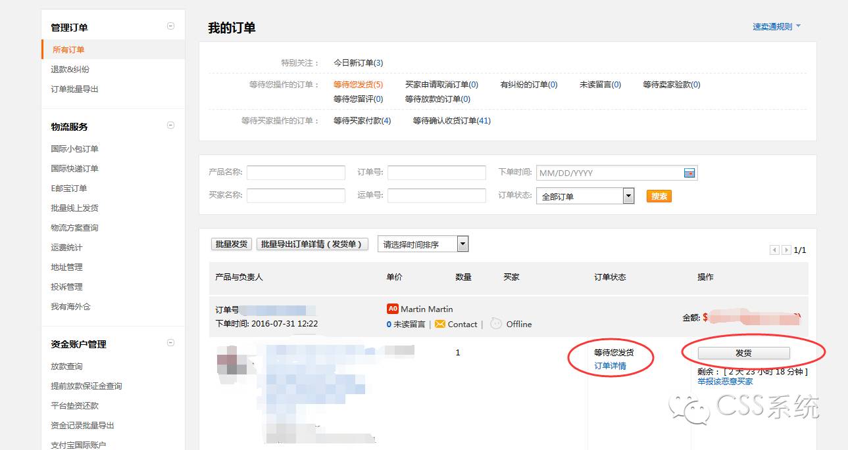
Task: Open E邮宝订单 in sidebar
Action: [69, 189]
